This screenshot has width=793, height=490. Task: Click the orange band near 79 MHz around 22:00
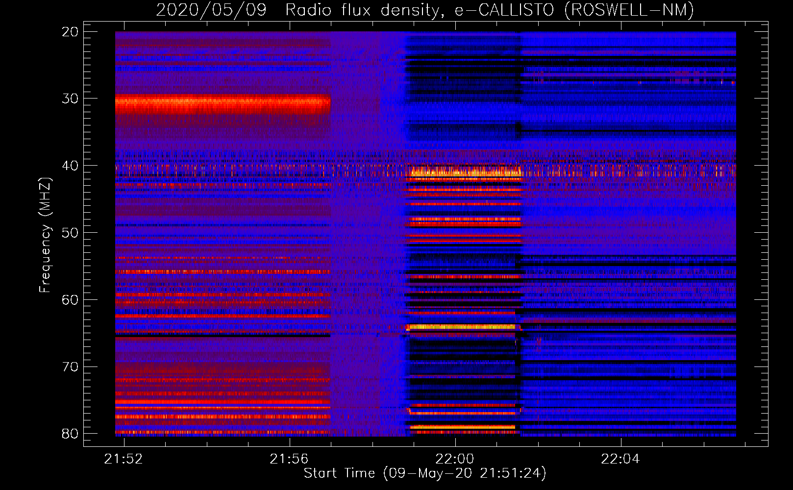[463, 427]
